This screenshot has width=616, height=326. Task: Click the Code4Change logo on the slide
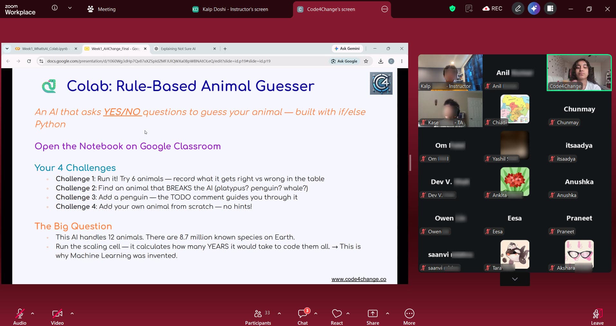[381, 83]
